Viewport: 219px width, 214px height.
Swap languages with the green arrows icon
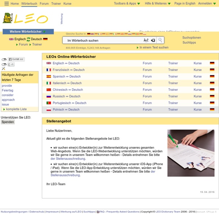(x=28, y=39)
